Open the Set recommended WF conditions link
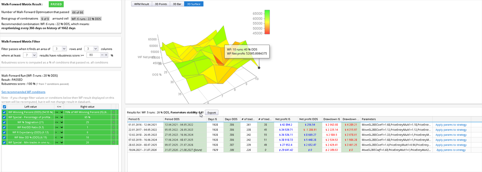The width and height of the screenshot is (482, 172). tap(23, 92)
